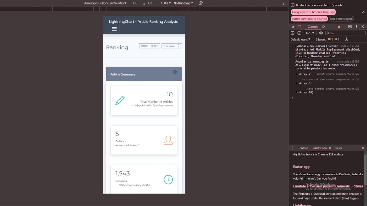Open donut-chart.component.ts:27 source link
The height and width of the screenshot is (206, 367).
(338, 74)
